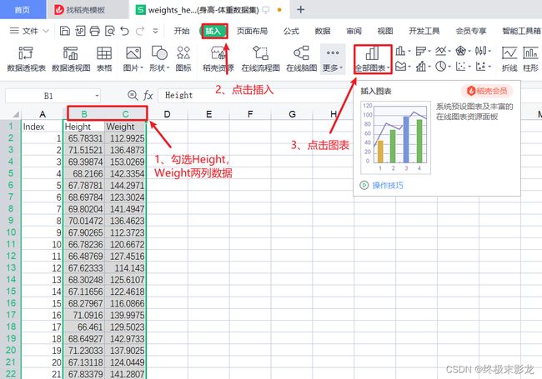Expand the quick access toolbar customize arrow
The height and width of the screenshot is (379, 542).
[x=156, y=31]
